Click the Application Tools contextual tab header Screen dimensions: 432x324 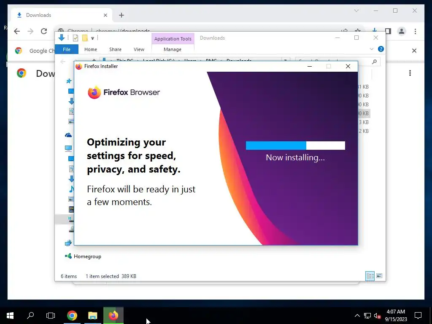click(x=173, y=39)
